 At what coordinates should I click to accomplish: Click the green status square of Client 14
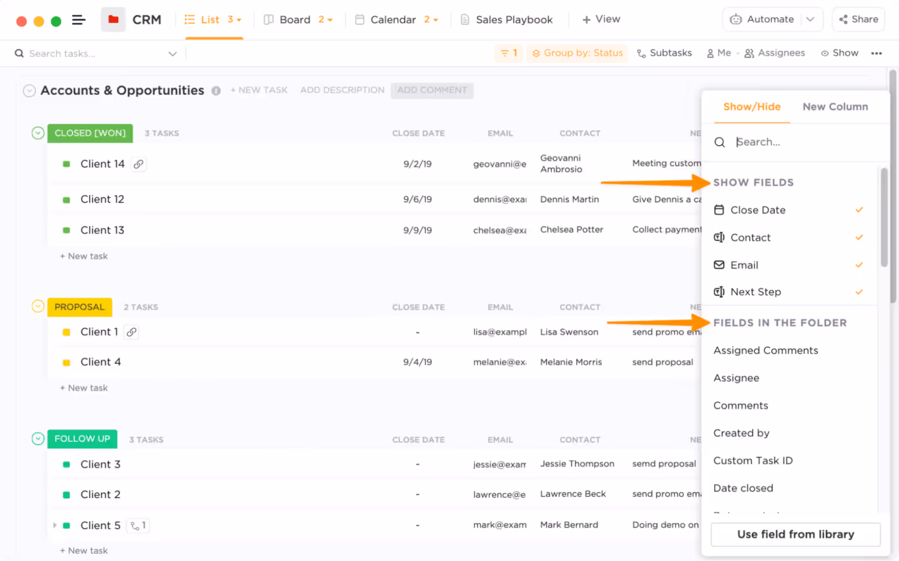pos(66,164)
